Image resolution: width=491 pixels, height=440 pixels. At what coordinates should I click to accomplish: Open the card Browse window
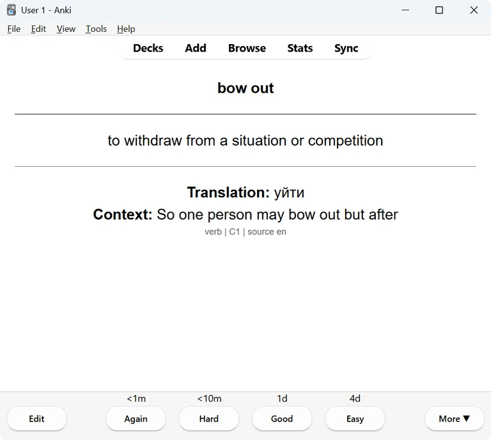[x=247, y=48]
